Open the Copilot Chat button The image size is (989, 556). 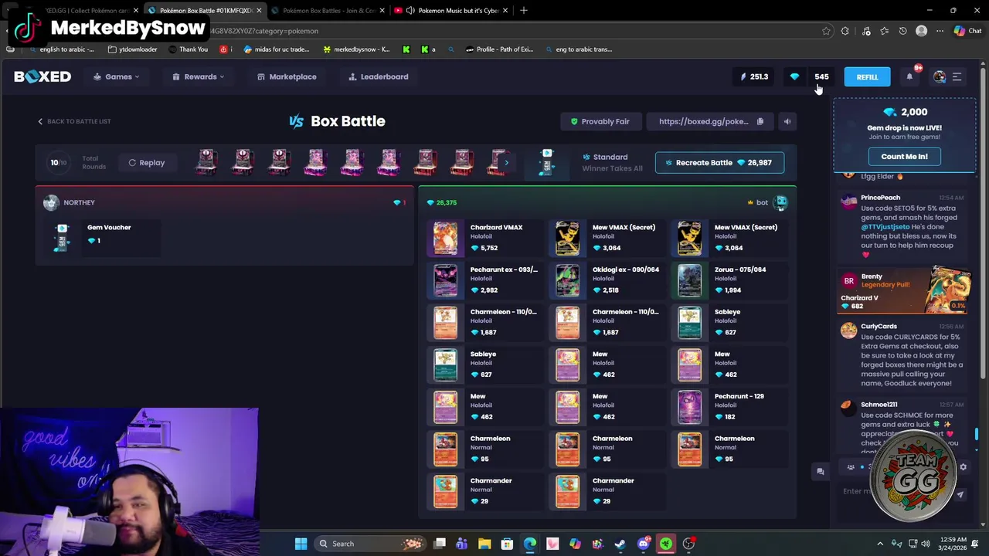[967, 31]
